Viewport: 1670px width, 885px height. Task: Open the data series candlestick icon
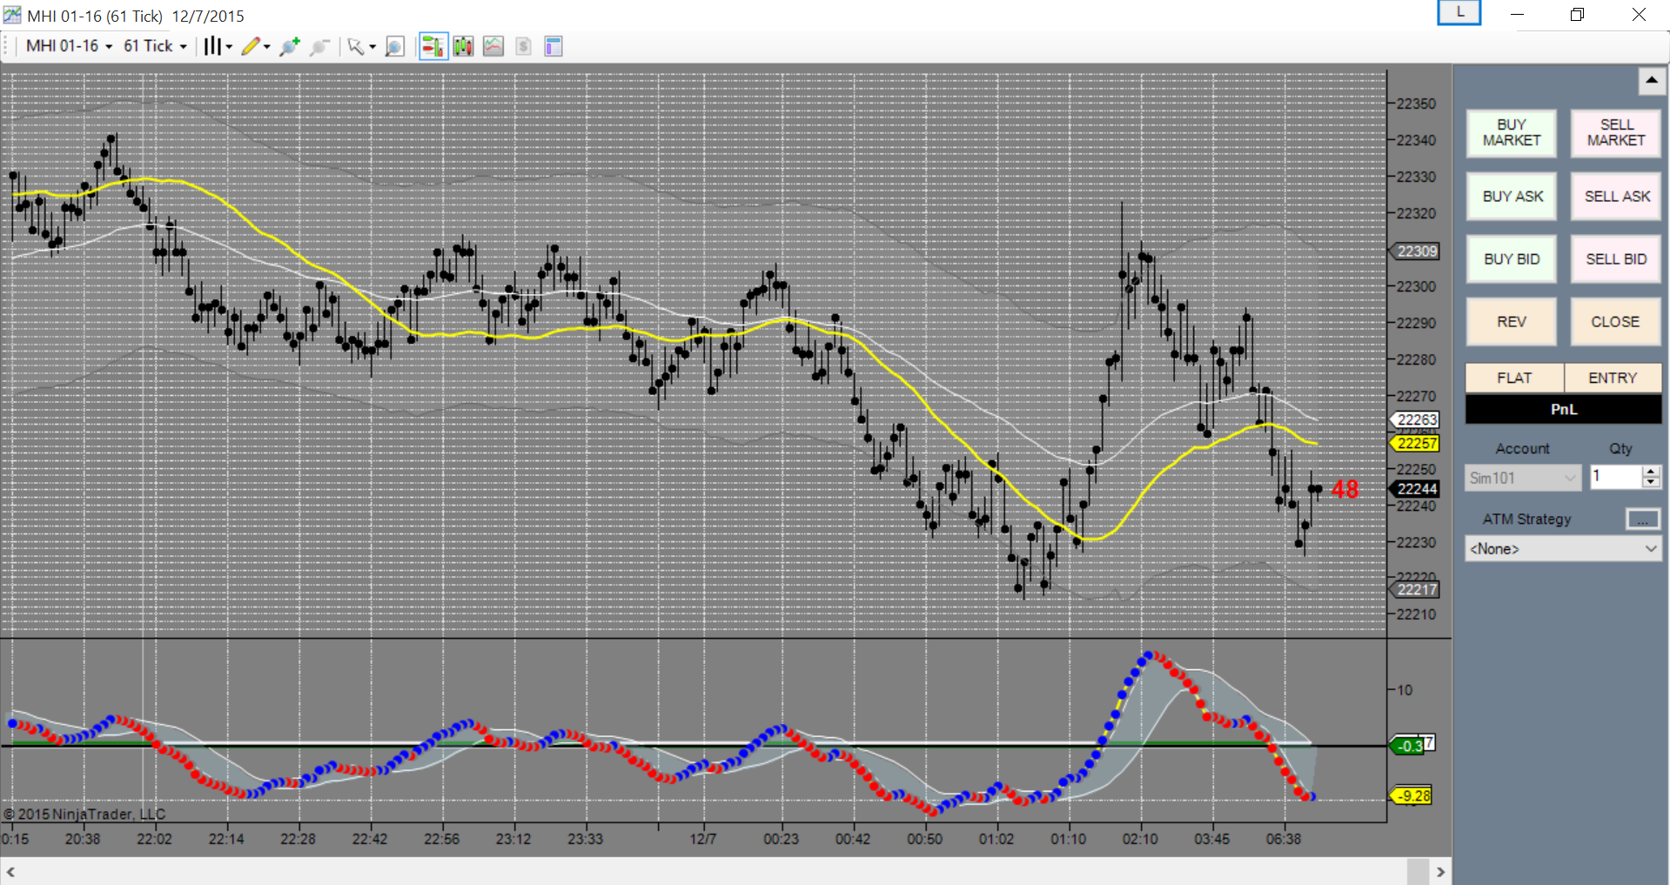pos(463,46)
